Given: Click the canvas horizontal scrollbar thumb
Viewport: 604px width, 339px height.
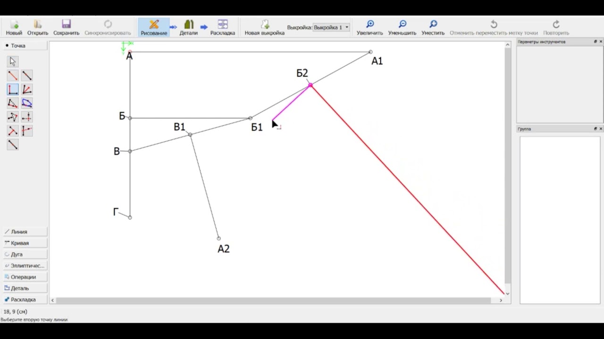Looking at the screenshot, I should 274,300.
